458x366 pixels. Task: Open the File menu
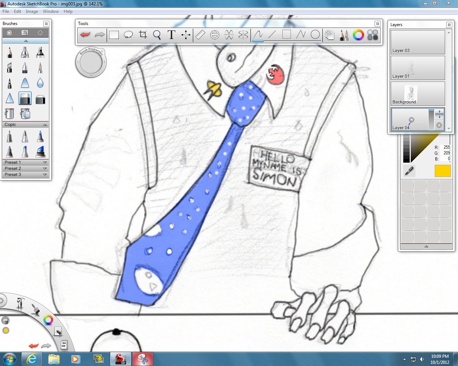(6, 11)
